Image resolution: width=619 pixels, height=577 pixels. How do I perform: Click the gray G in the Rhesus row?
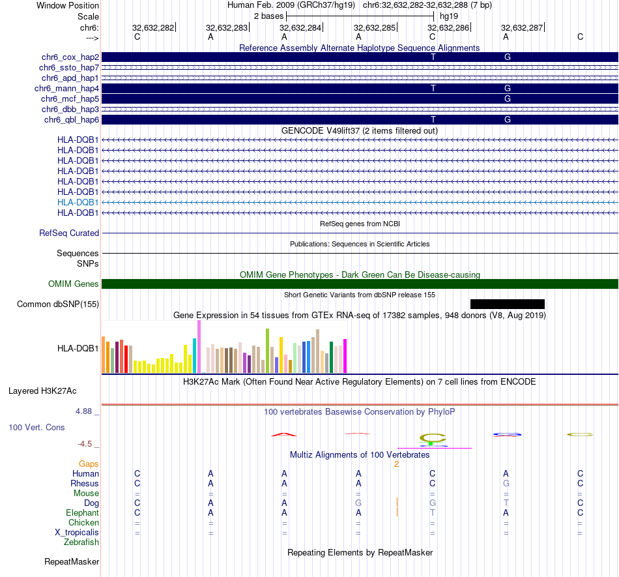click(x=506, y=483)
